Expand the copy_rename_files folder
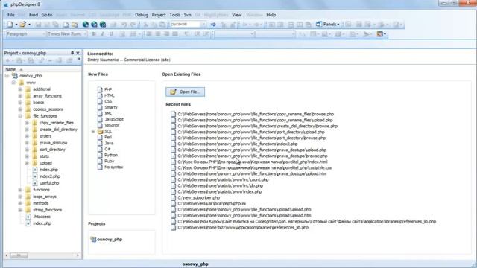477x268 pixels. (x=27, y=122)
